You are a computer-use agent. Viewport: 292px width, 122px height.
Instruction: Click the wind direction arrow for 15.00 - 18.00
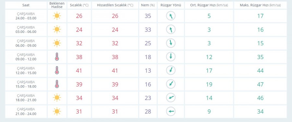click(171, 84)
